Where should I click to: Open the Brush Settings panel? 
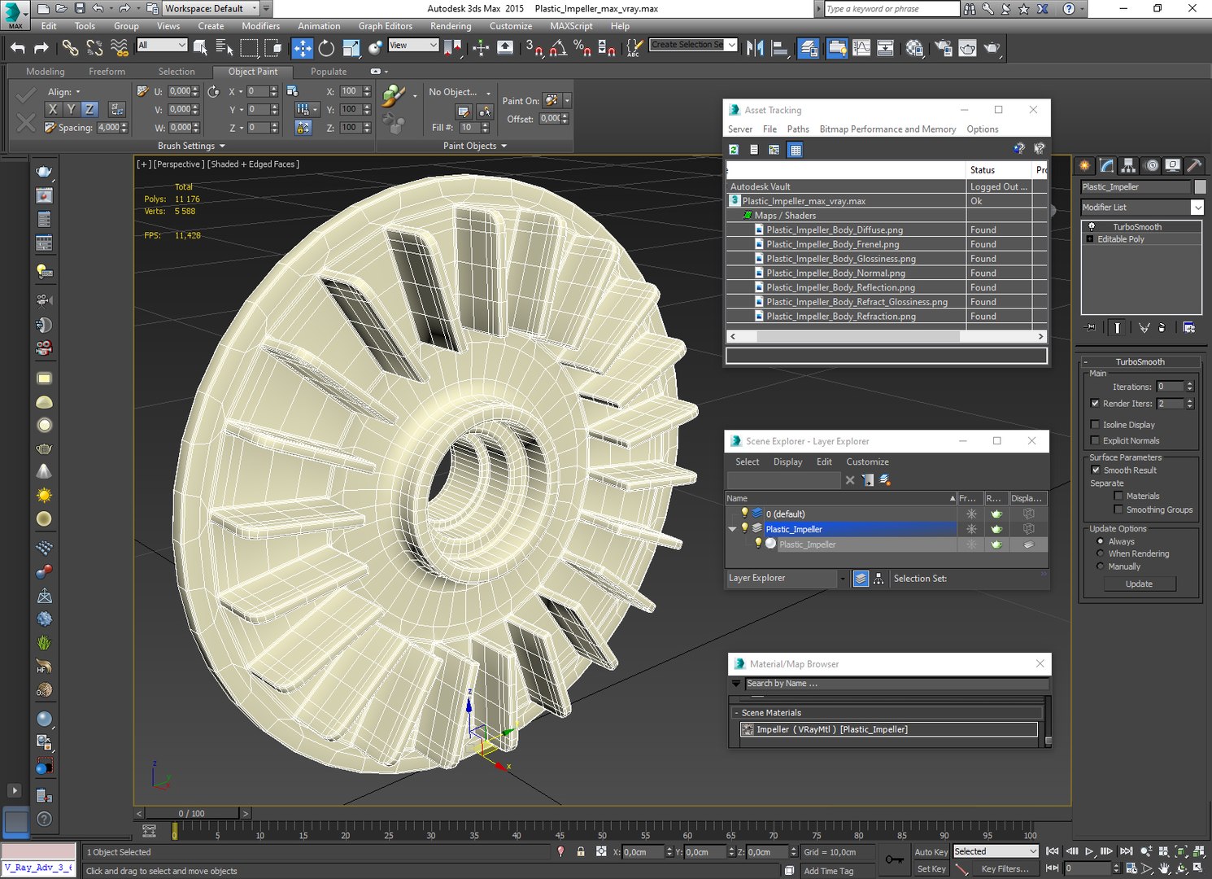(x=192, y=146)
